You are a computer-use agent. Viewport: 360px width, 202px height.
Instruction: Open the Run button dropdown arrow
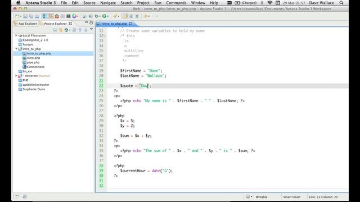108,16
